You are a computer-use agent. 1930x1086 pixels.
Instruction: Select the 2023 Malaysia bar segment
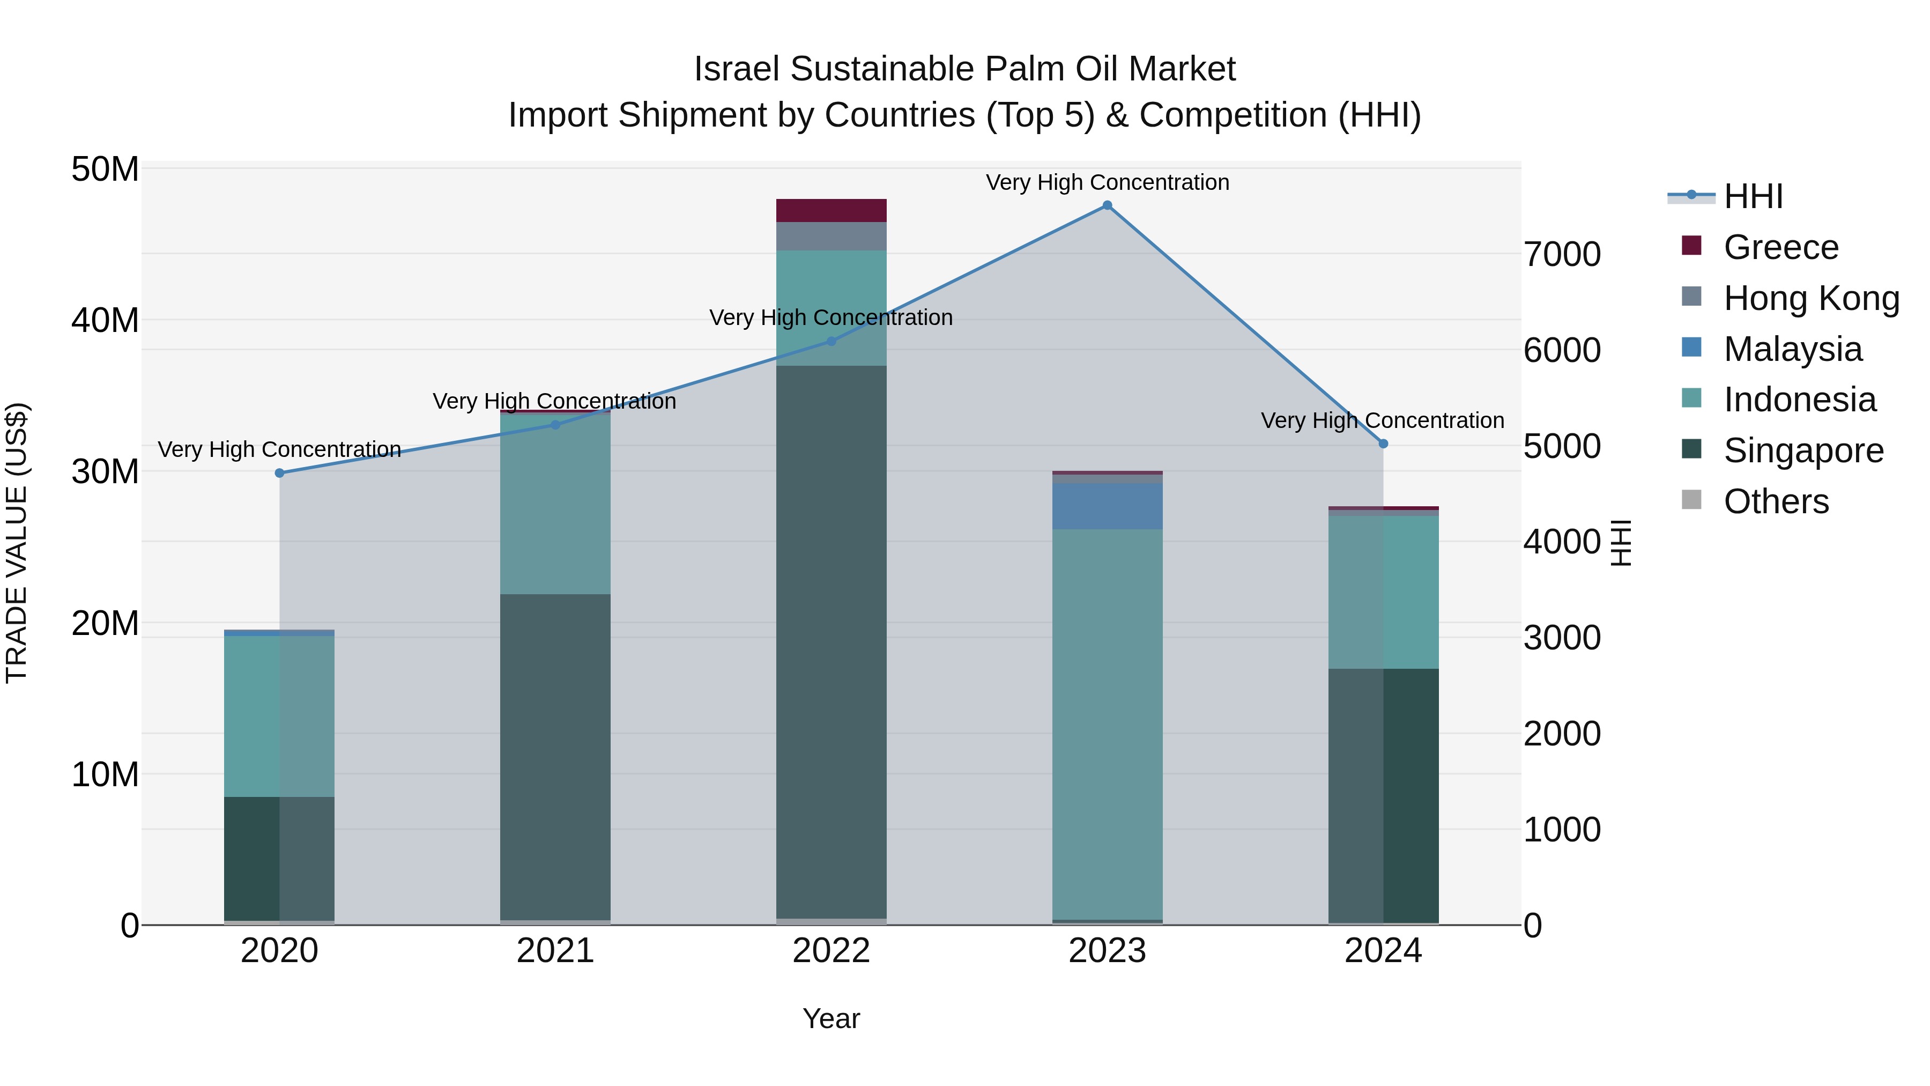(1108, 507)
